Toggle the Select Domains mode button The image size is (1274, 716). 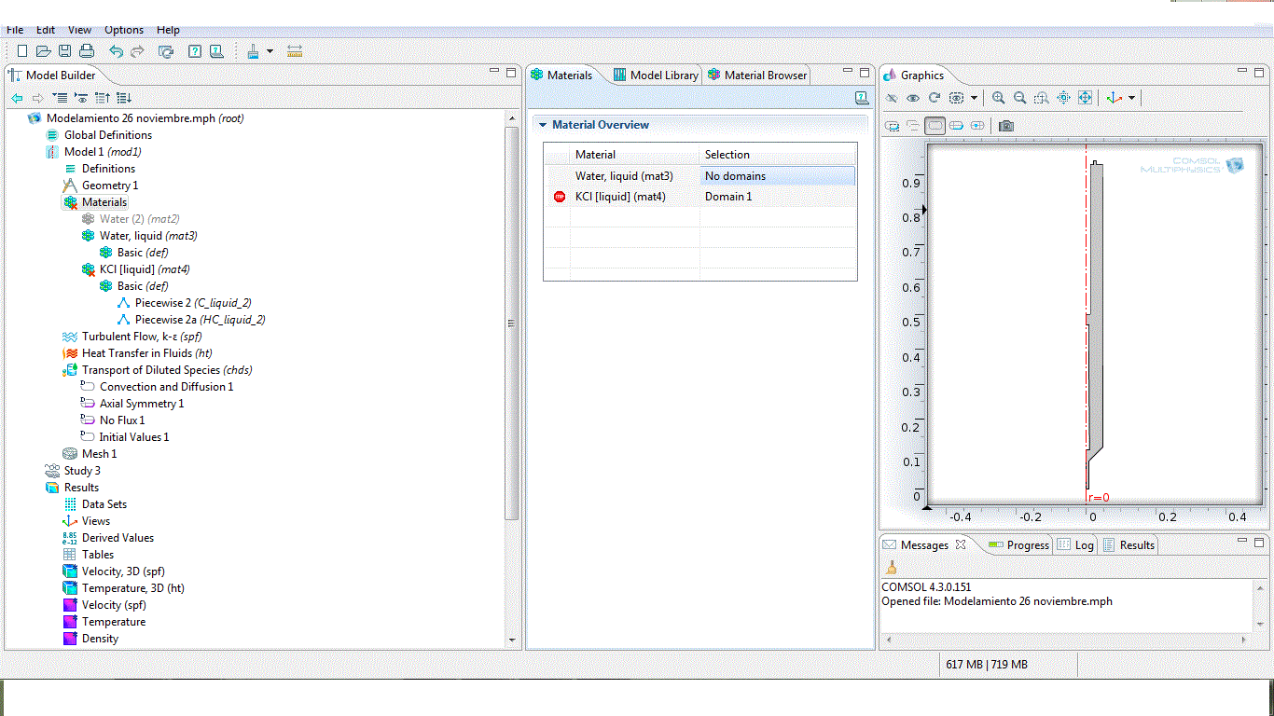[935, 126]
